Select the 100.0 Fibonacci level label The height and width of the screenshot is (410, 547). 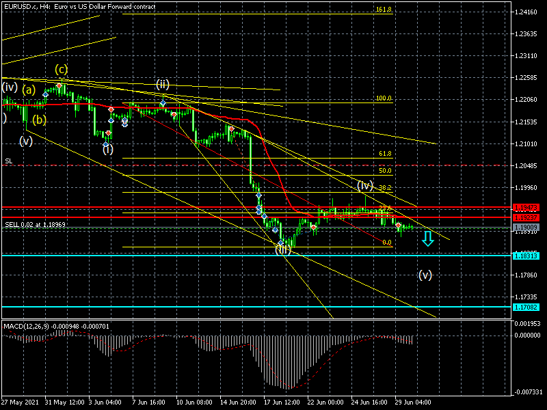click(383, 98)
